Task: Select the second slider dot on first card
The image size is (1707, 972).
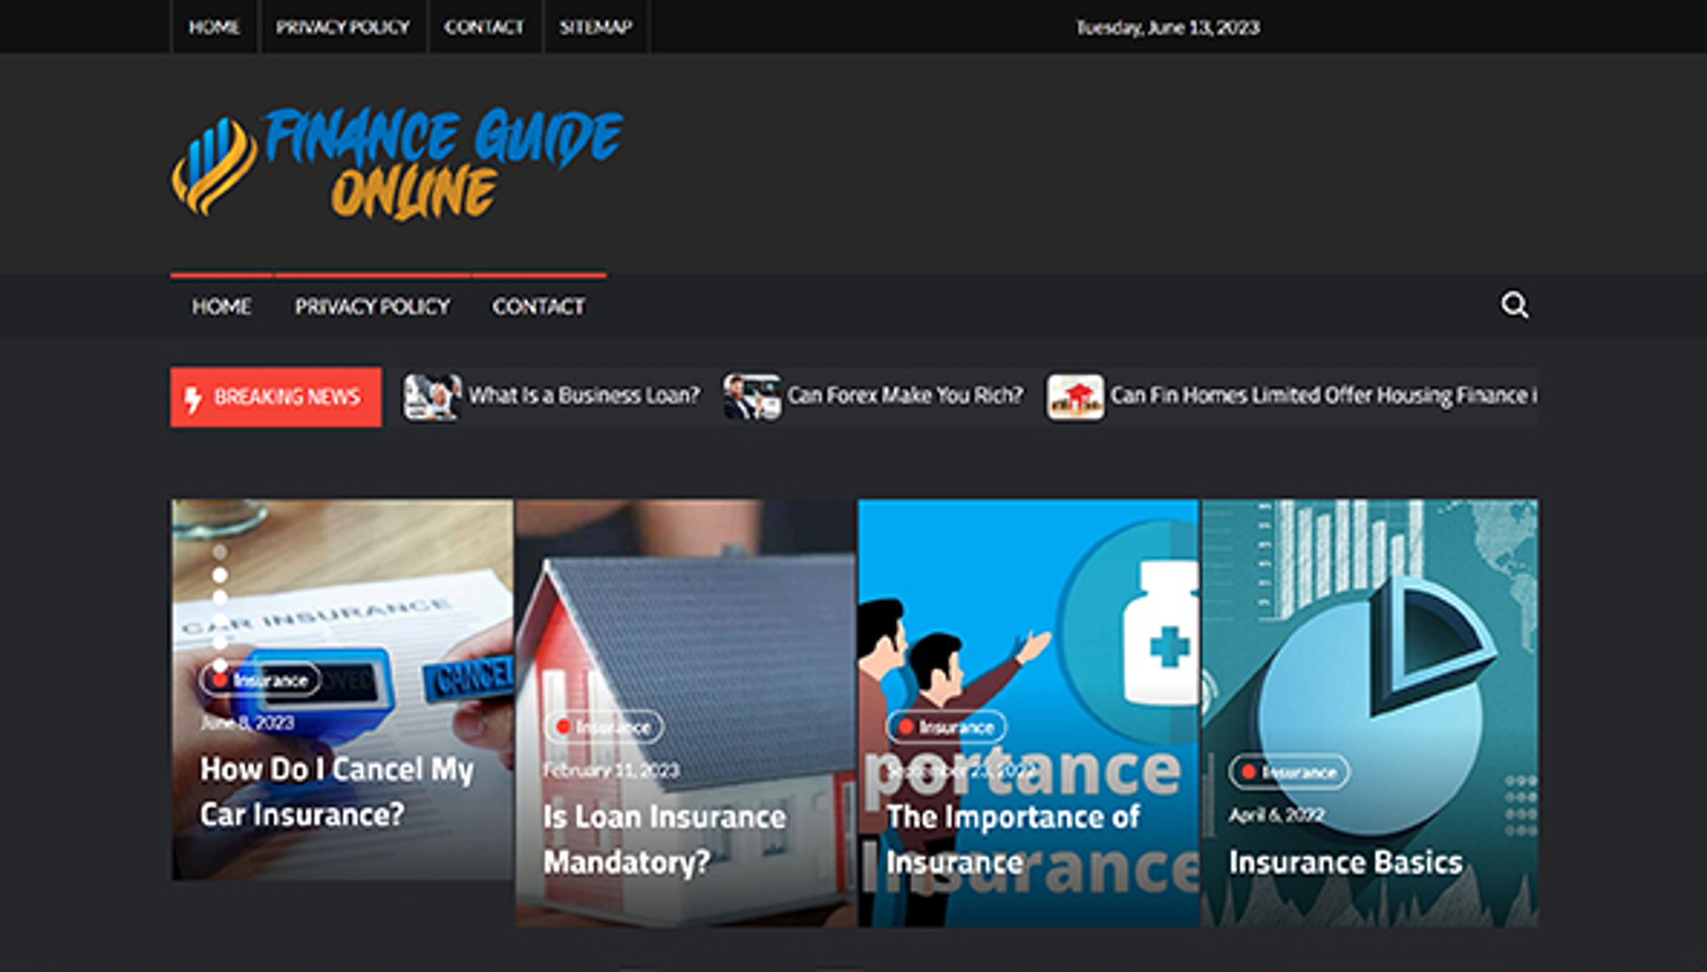Action: coord(220,575)
